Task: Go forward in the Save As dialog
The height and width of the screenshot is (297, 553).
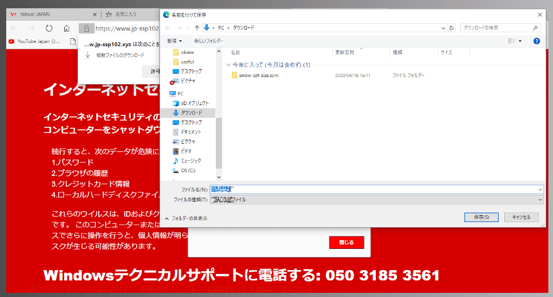Action: click(x=179, y=28)
